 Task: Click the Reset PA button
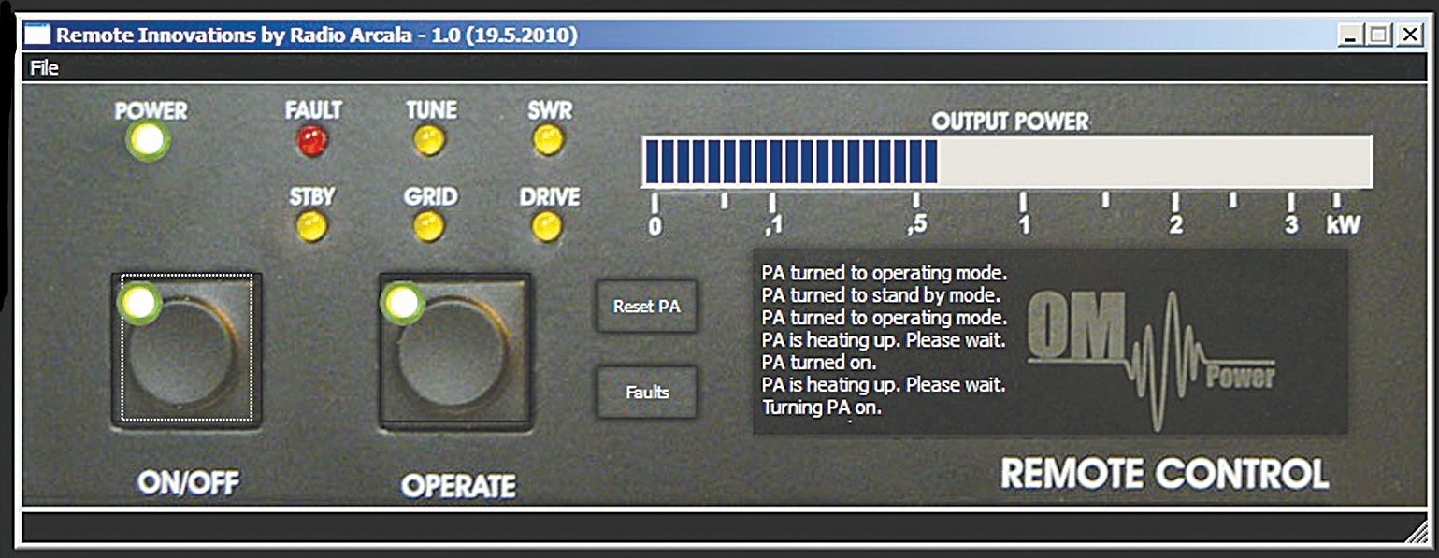[x=647, y=306]
